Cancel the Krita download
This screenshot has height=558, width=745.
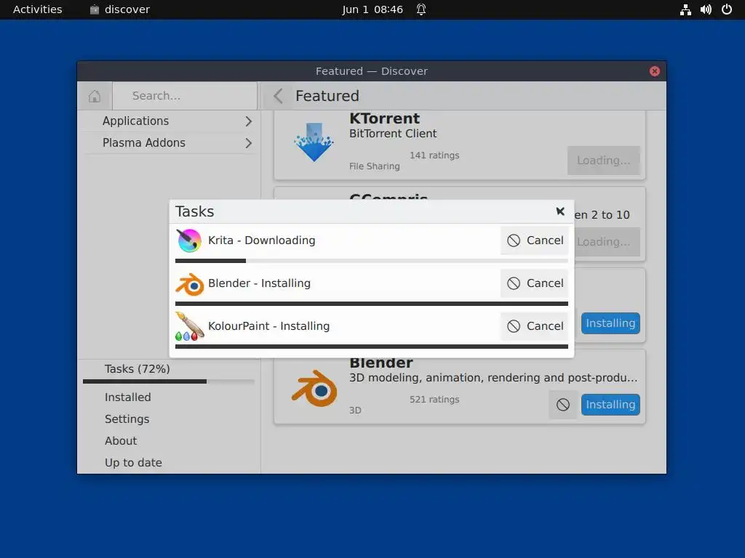535,240
